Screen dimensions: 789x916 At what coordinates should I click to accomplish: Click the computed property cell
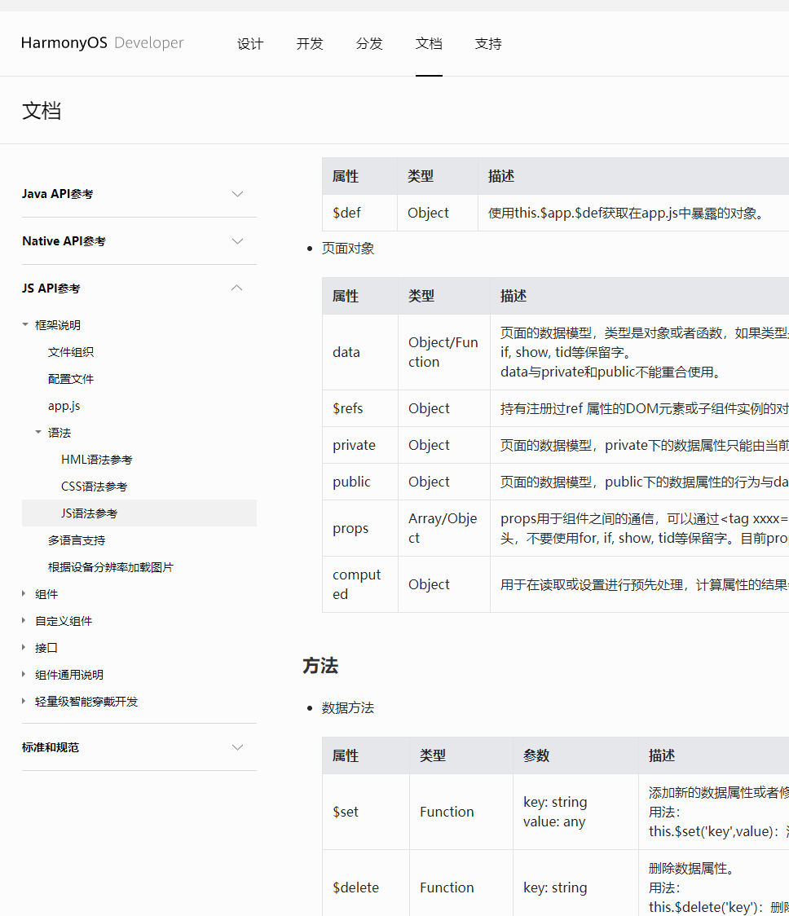pos(360,584)
